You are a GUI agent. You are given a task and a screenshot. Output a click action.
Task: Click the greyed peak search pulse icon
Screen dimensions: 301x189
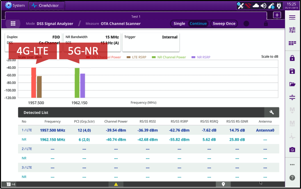tap(292, 136)
